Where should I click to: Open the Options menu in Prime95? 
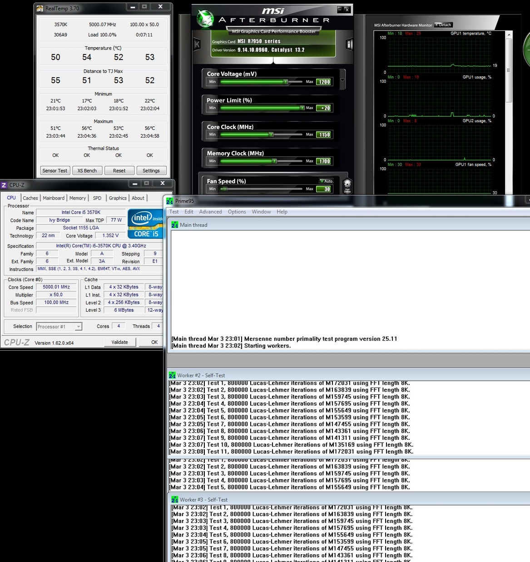pos(237,212)
